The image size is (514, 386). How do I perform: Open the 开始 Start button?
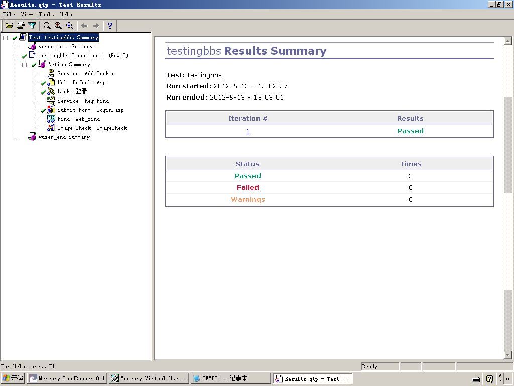[13, 378]
